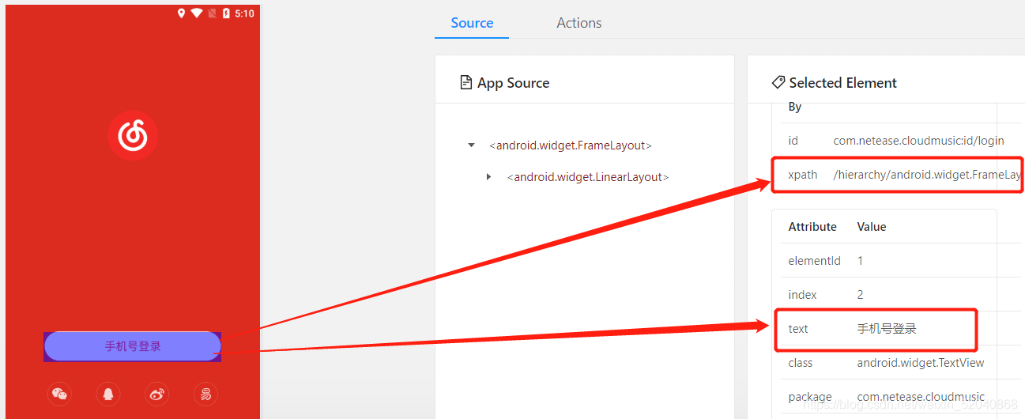Click the class value android.widget.TextView
The height and width of the screenshot is (419, 1025).
[921, 363]
